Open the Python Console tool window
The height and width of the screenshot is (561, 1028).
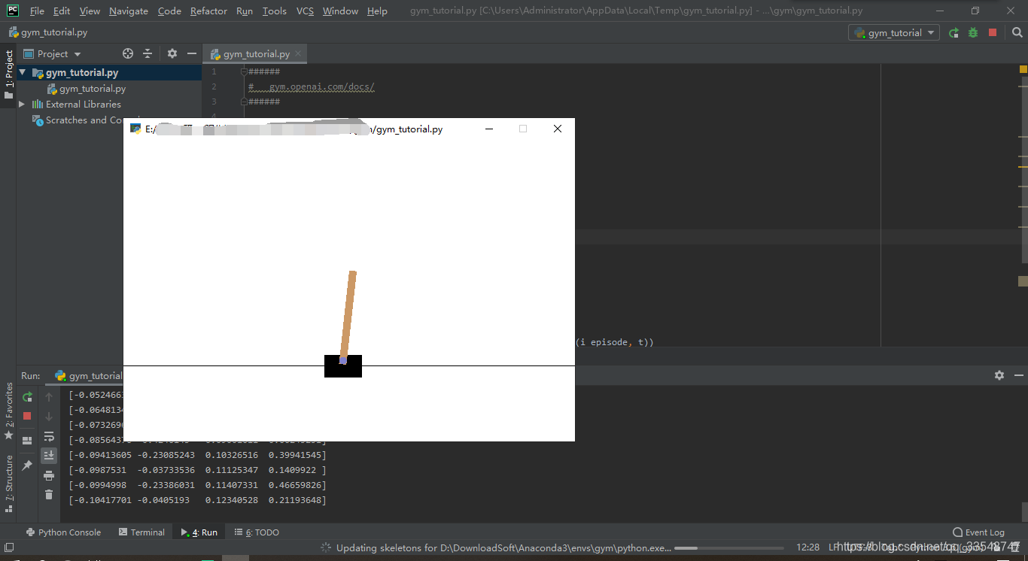63,532
